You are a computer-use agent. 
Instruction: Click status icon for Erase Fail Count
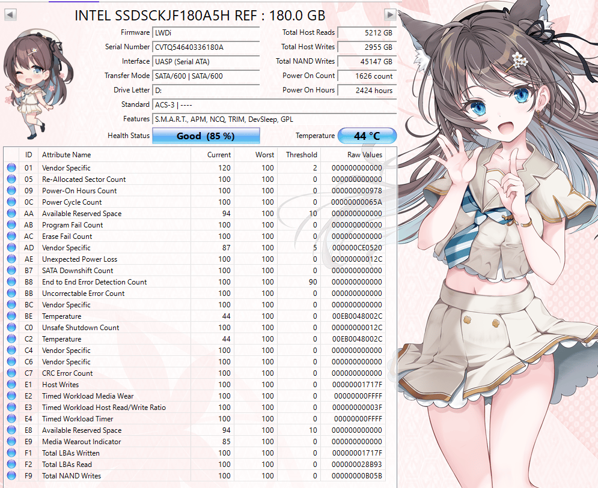11,236
